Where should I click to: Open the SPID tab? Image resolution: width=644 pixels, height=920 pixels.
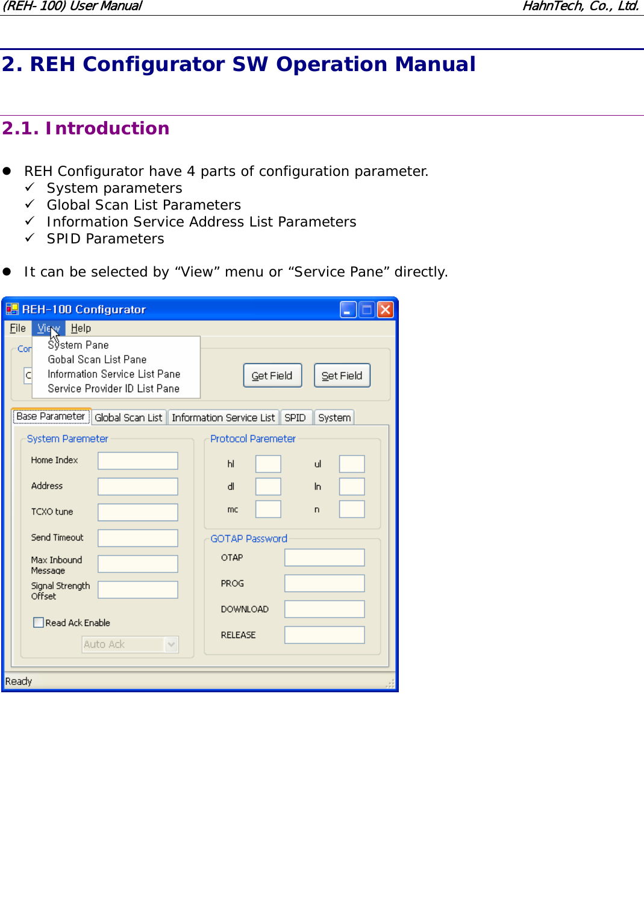coord(296,417)
